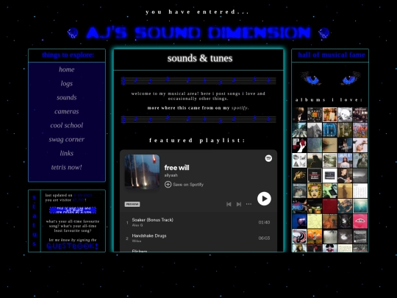
Task: Sign the GUESTBOOK link
Action: [x=73, y=246]
